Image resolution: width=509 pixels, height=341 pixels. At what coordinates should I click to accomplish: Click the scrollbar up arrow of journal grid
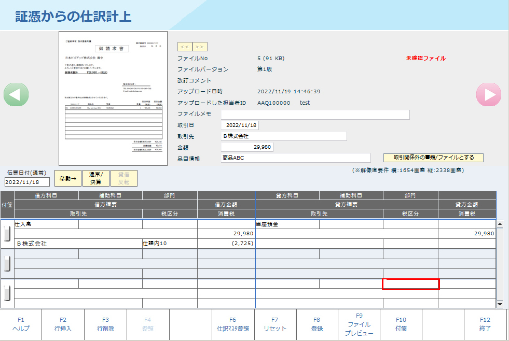coord(500,224)
